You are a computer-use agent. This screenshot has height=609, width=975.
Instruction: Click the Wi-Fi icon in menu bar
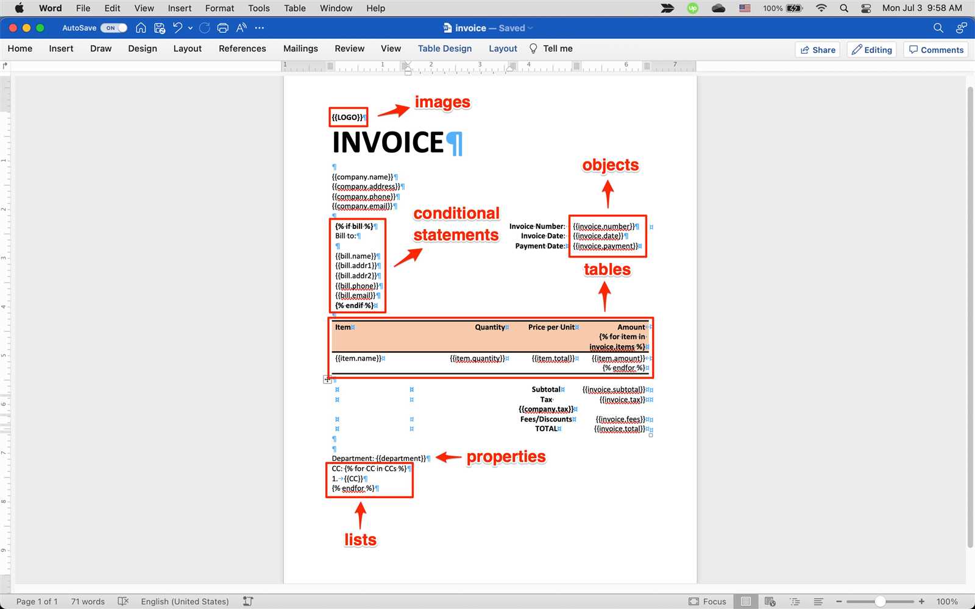821,8
